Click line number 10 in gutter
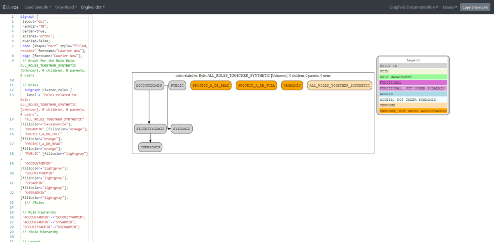The width and height of the screenshot is (494, 242). 12,80
